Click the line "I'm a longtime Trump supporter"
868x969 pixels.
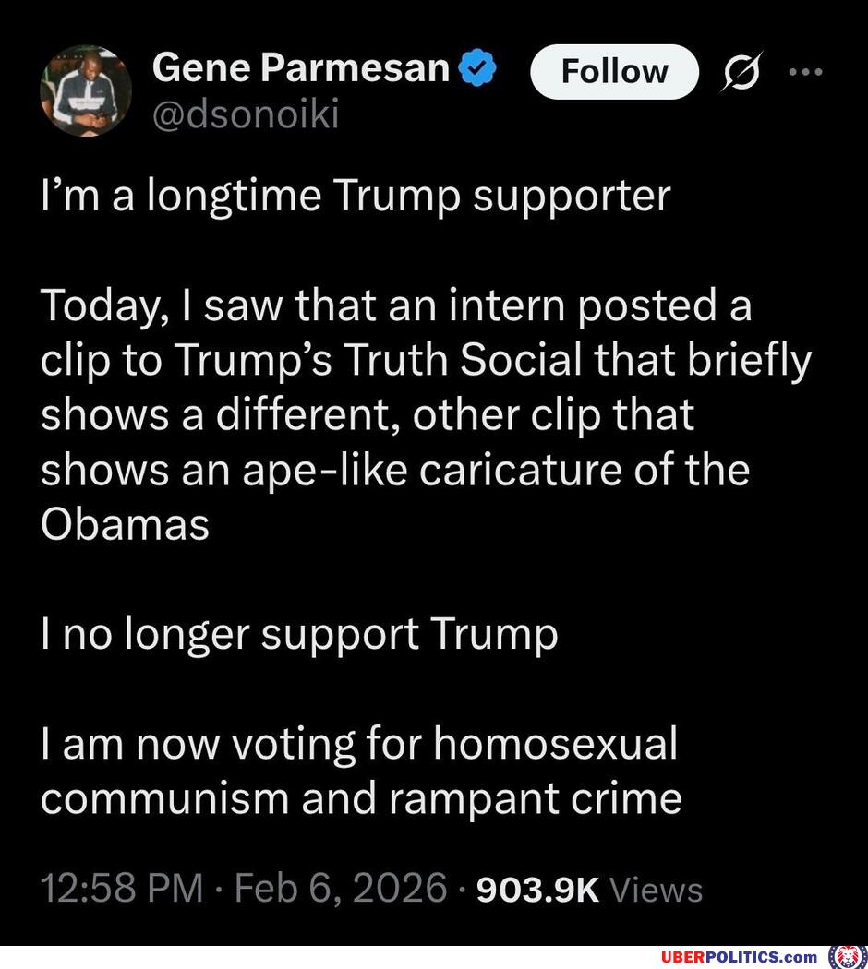coord(355,196)
